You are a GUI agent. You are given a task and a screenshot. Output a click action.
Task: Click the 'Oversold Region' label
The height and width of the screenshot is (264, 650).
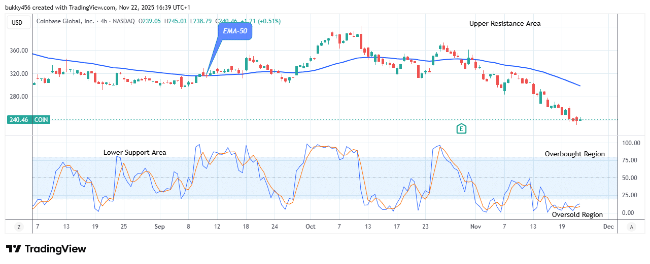[x=577, y=214]
